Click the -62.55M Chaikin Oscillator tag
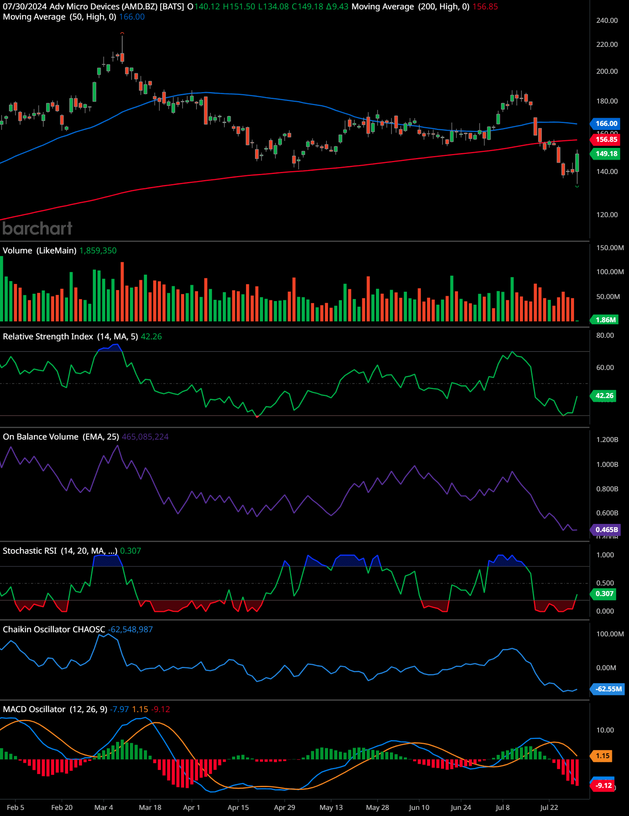This screenshot has width=629, height=816. click(608, 689)
